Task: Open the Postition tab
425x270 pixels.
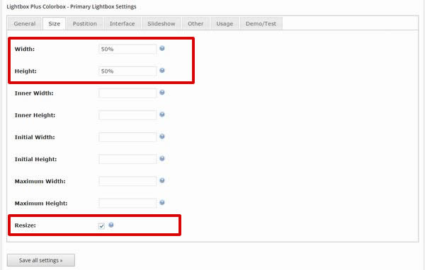Action: (85, 23)
